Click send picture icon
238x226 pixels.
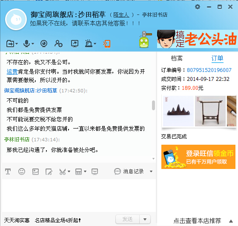(35, 172)
